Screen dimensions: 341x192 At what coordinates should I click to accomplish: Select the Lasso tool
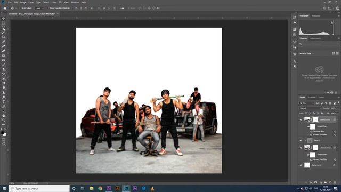click(x=4, y=28)
